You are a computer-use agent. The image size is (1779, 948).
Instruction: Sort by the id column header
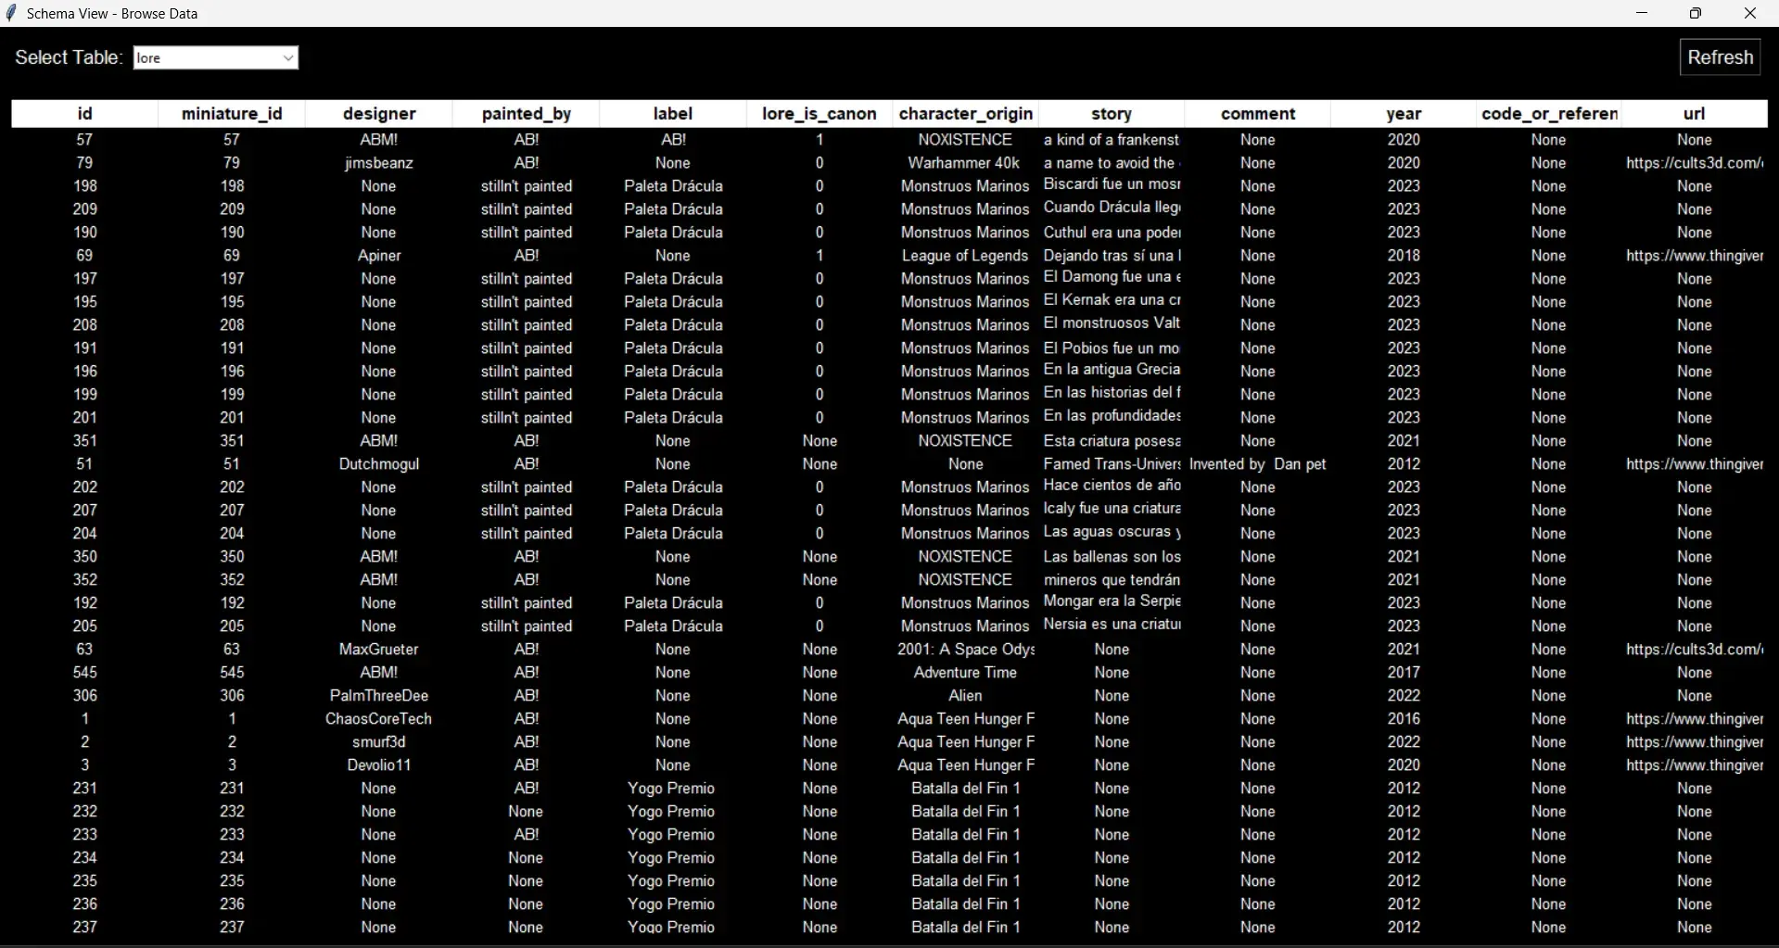point(84,114)
